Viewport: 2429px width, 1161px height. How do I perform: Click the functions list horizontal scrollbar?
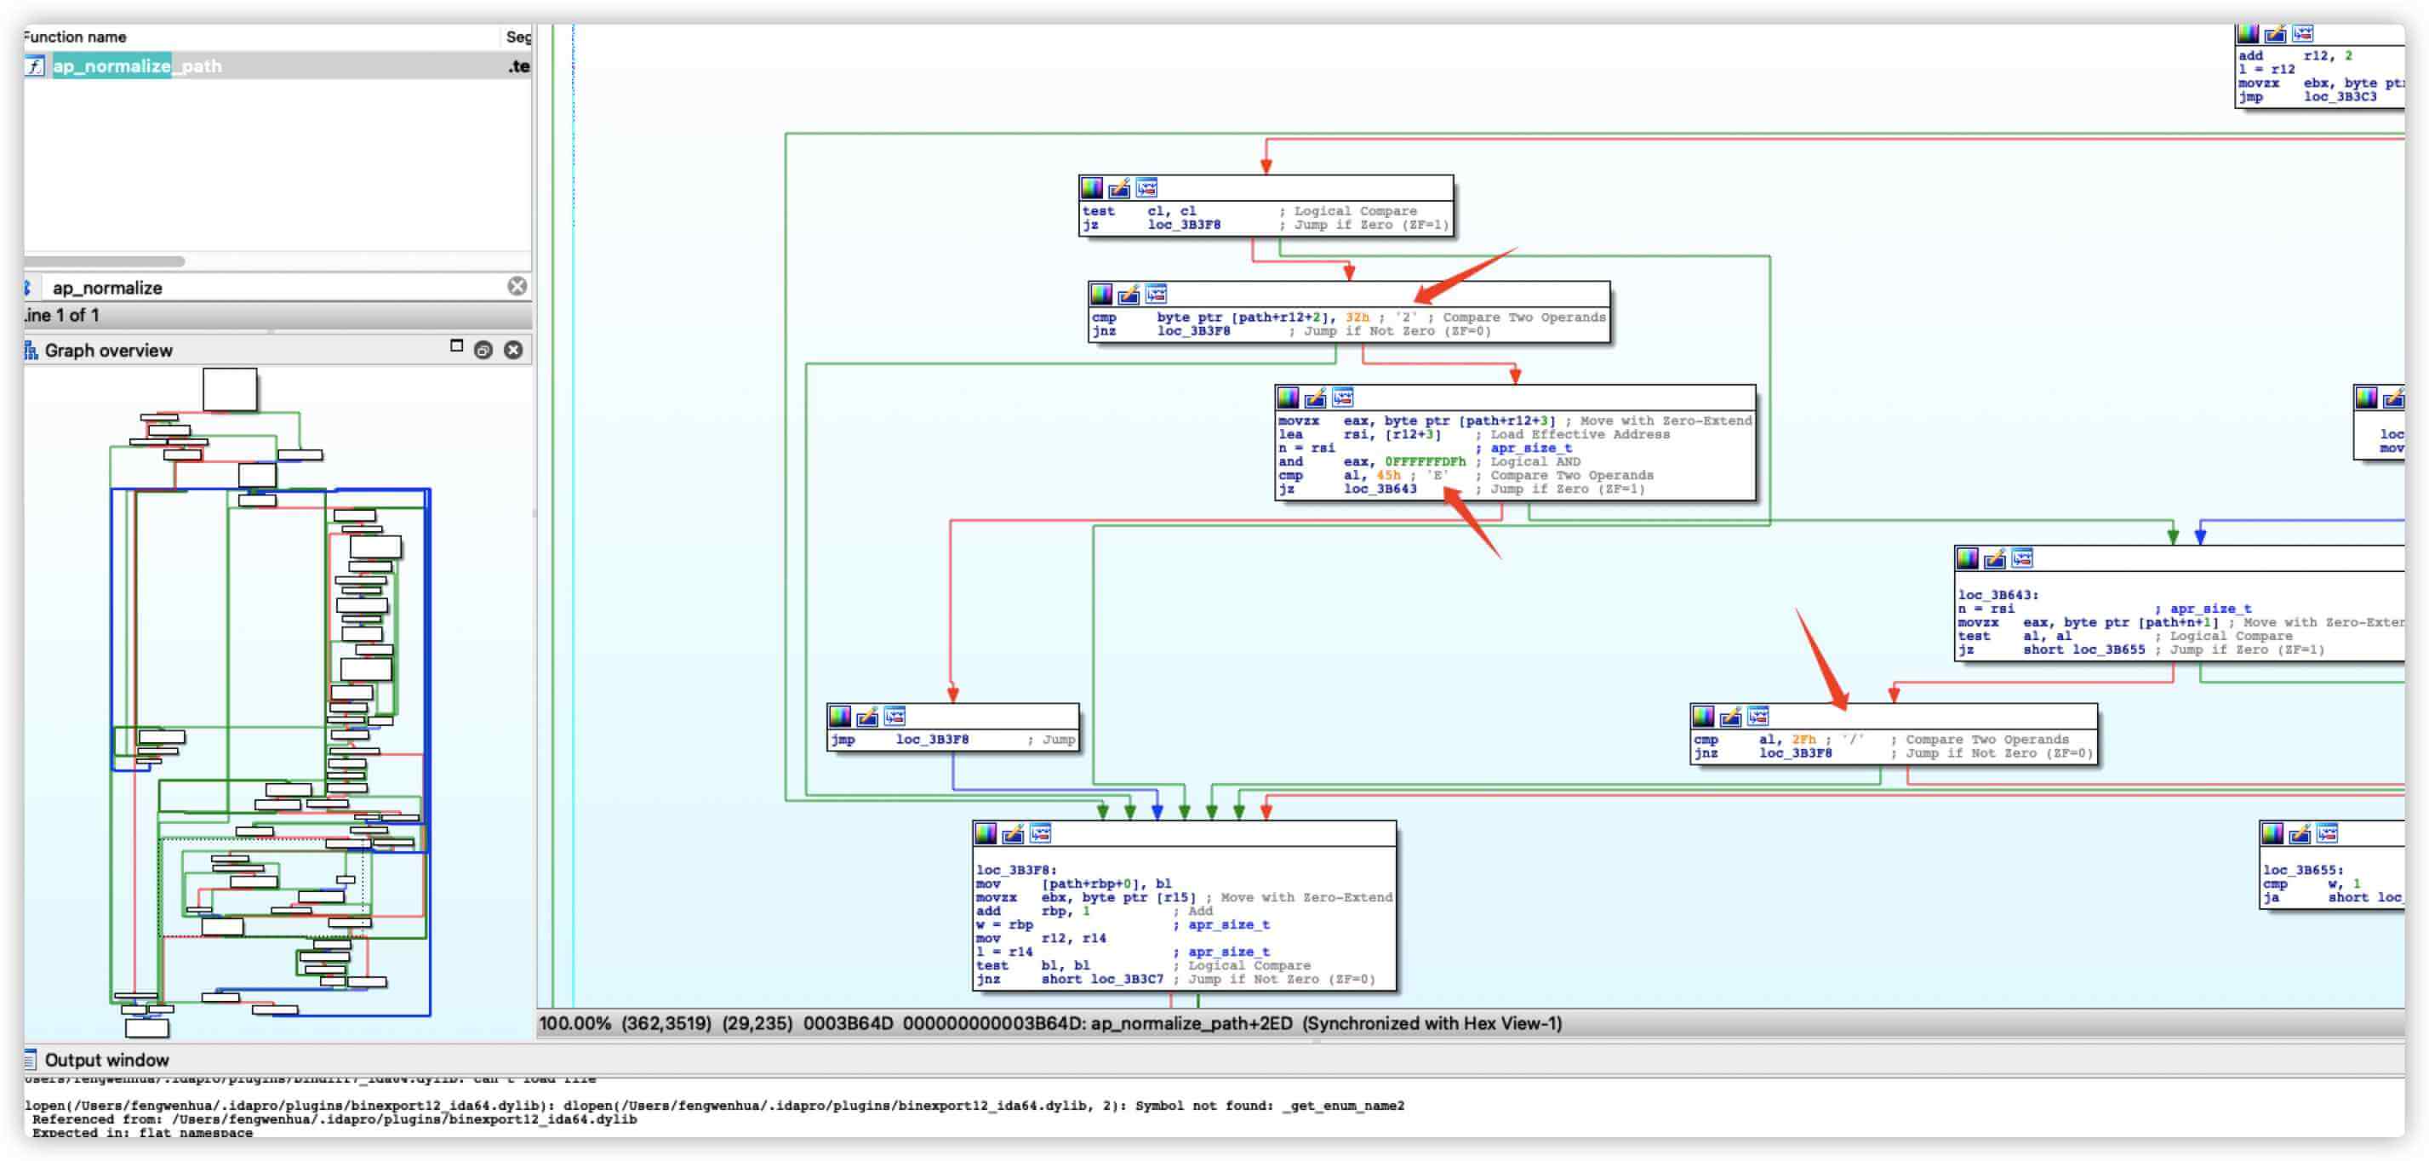point(104,261)
